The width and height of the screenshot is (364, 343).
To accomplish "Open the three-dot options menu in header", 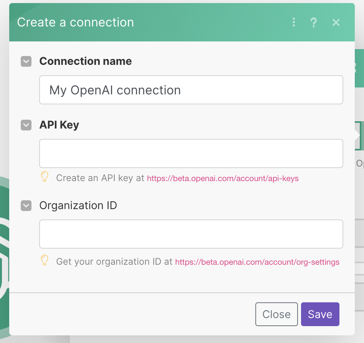I will (x=294, y=22).
